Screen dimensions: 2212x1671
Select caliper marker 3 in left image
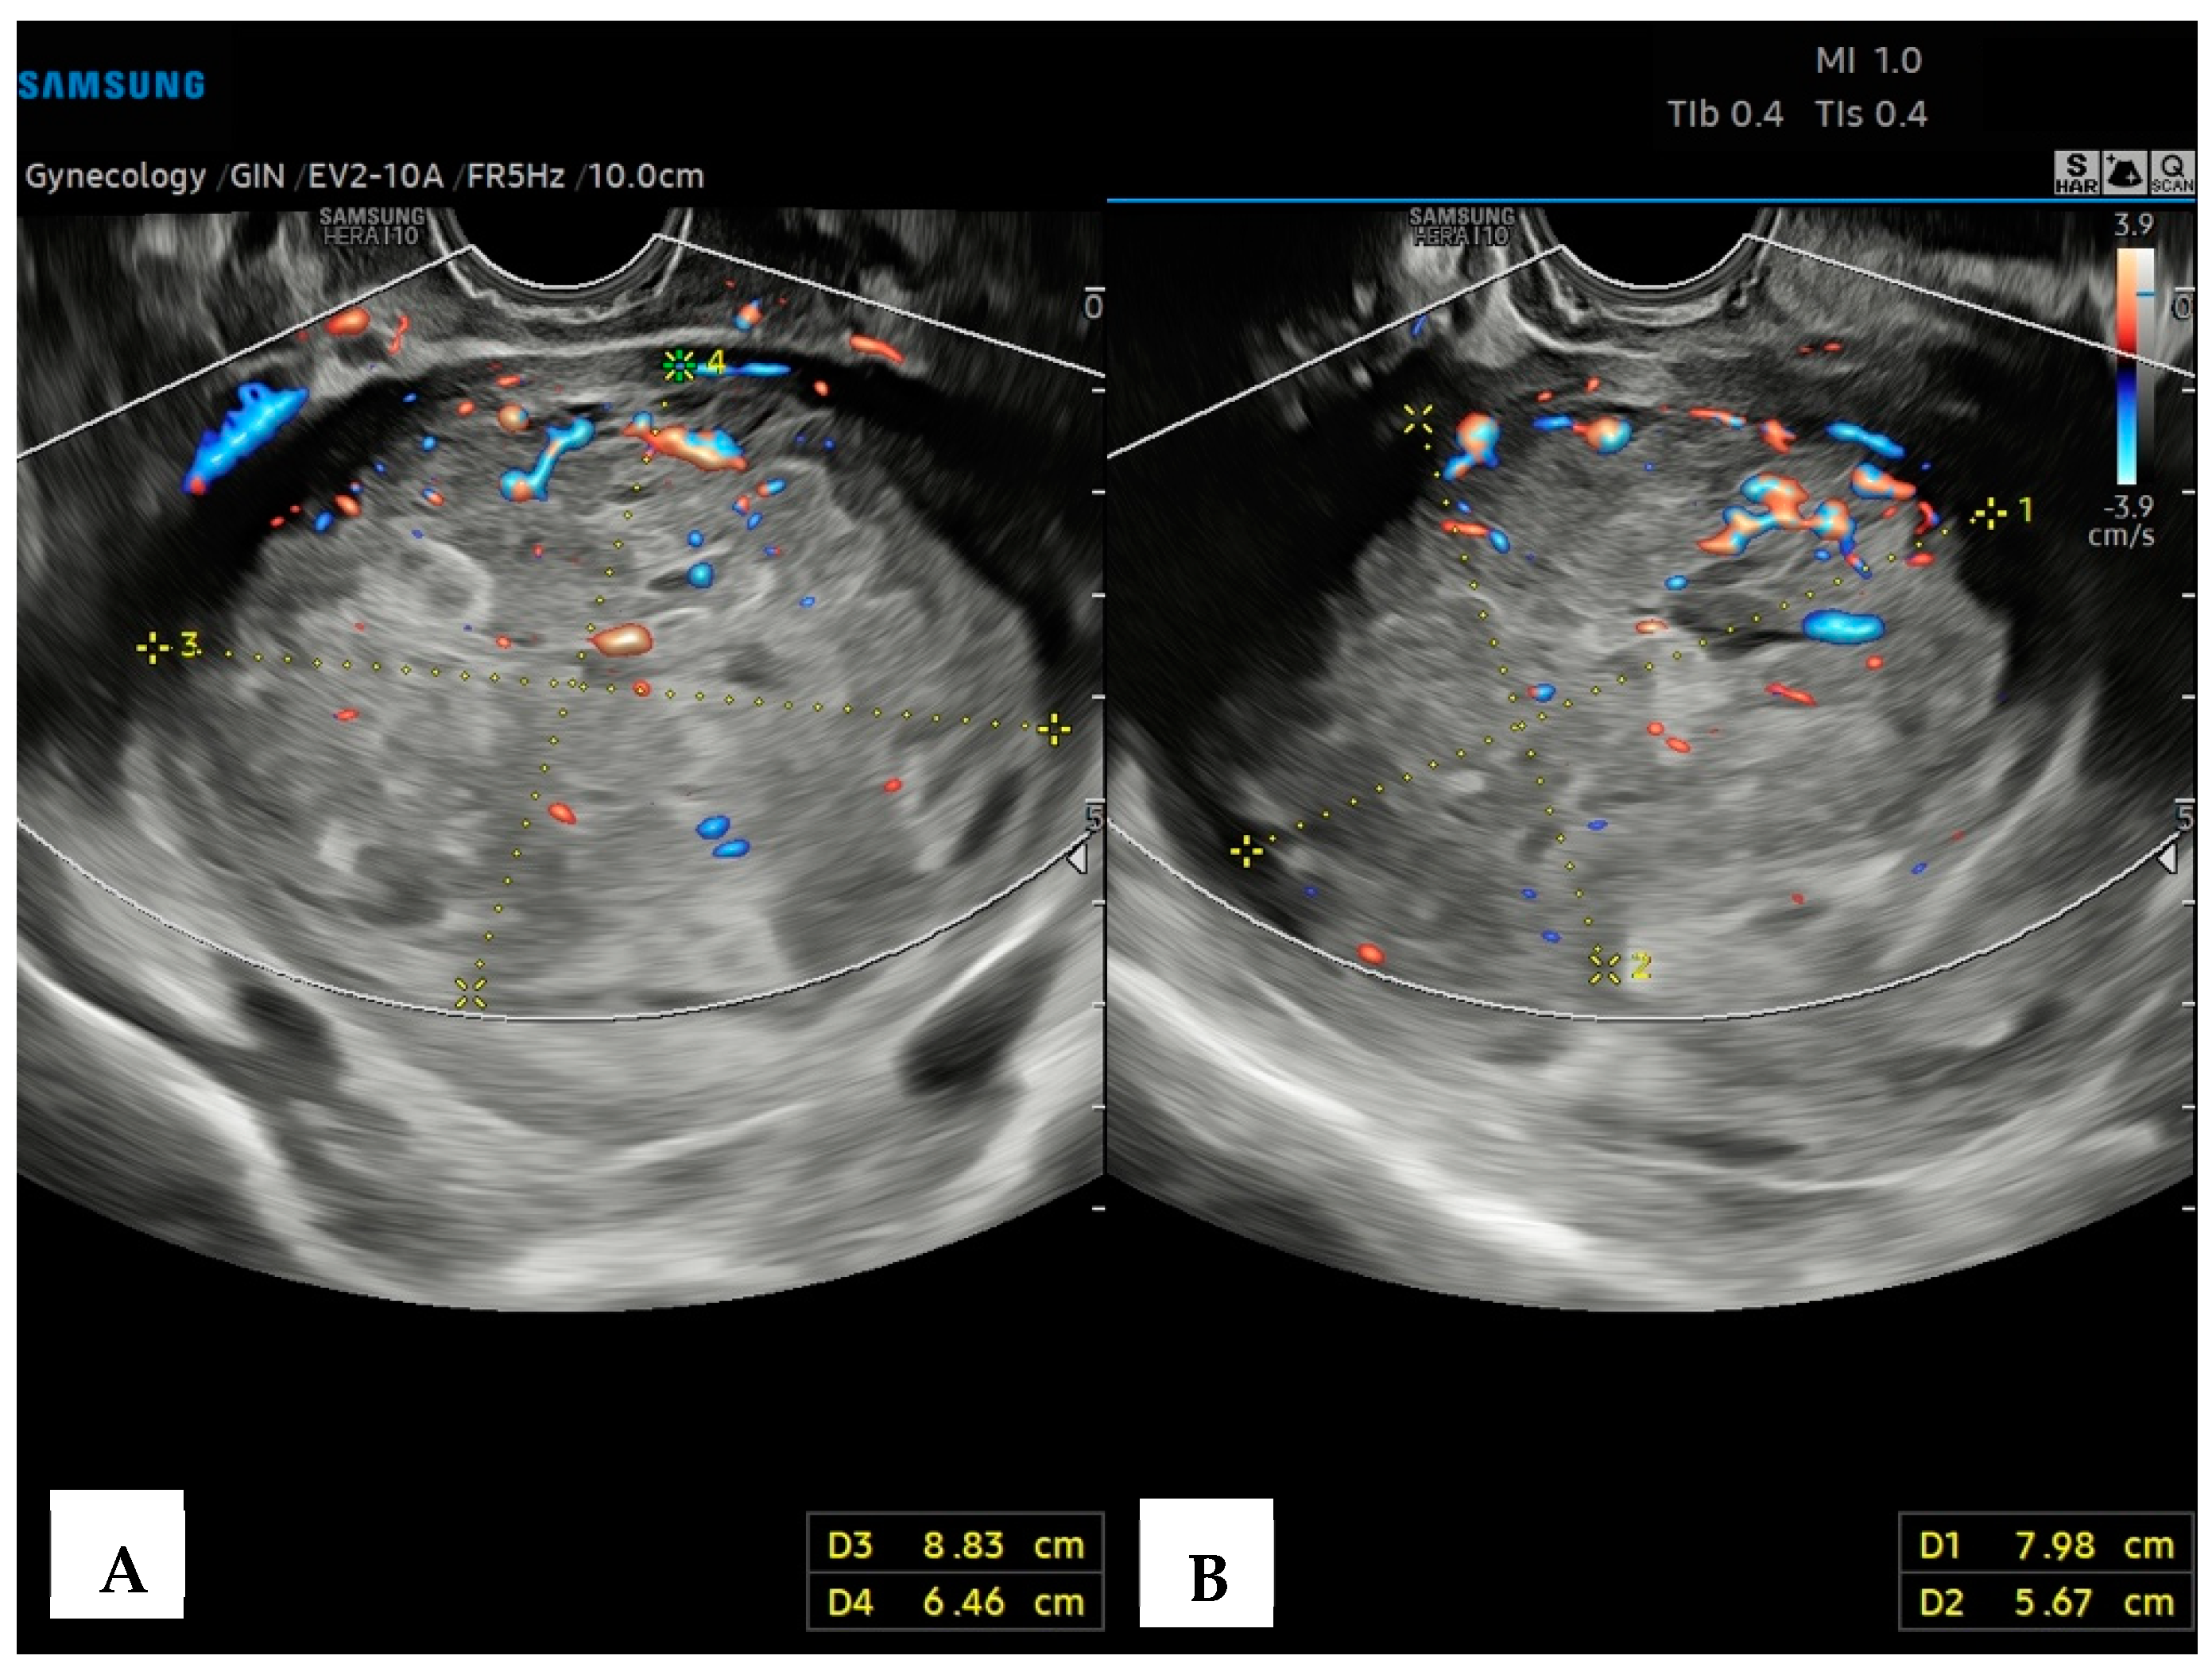[153, 648]
